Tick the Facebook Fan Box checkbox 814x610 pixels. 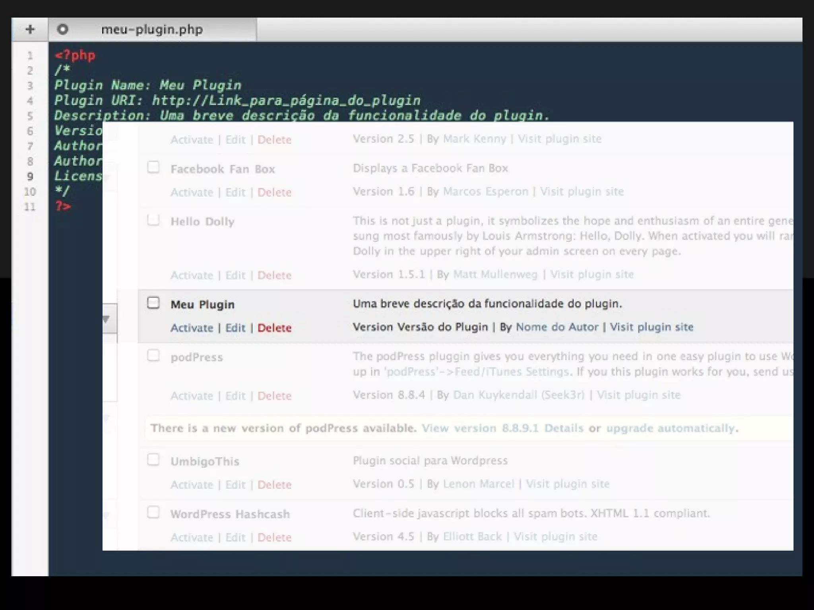pos(153,167)
